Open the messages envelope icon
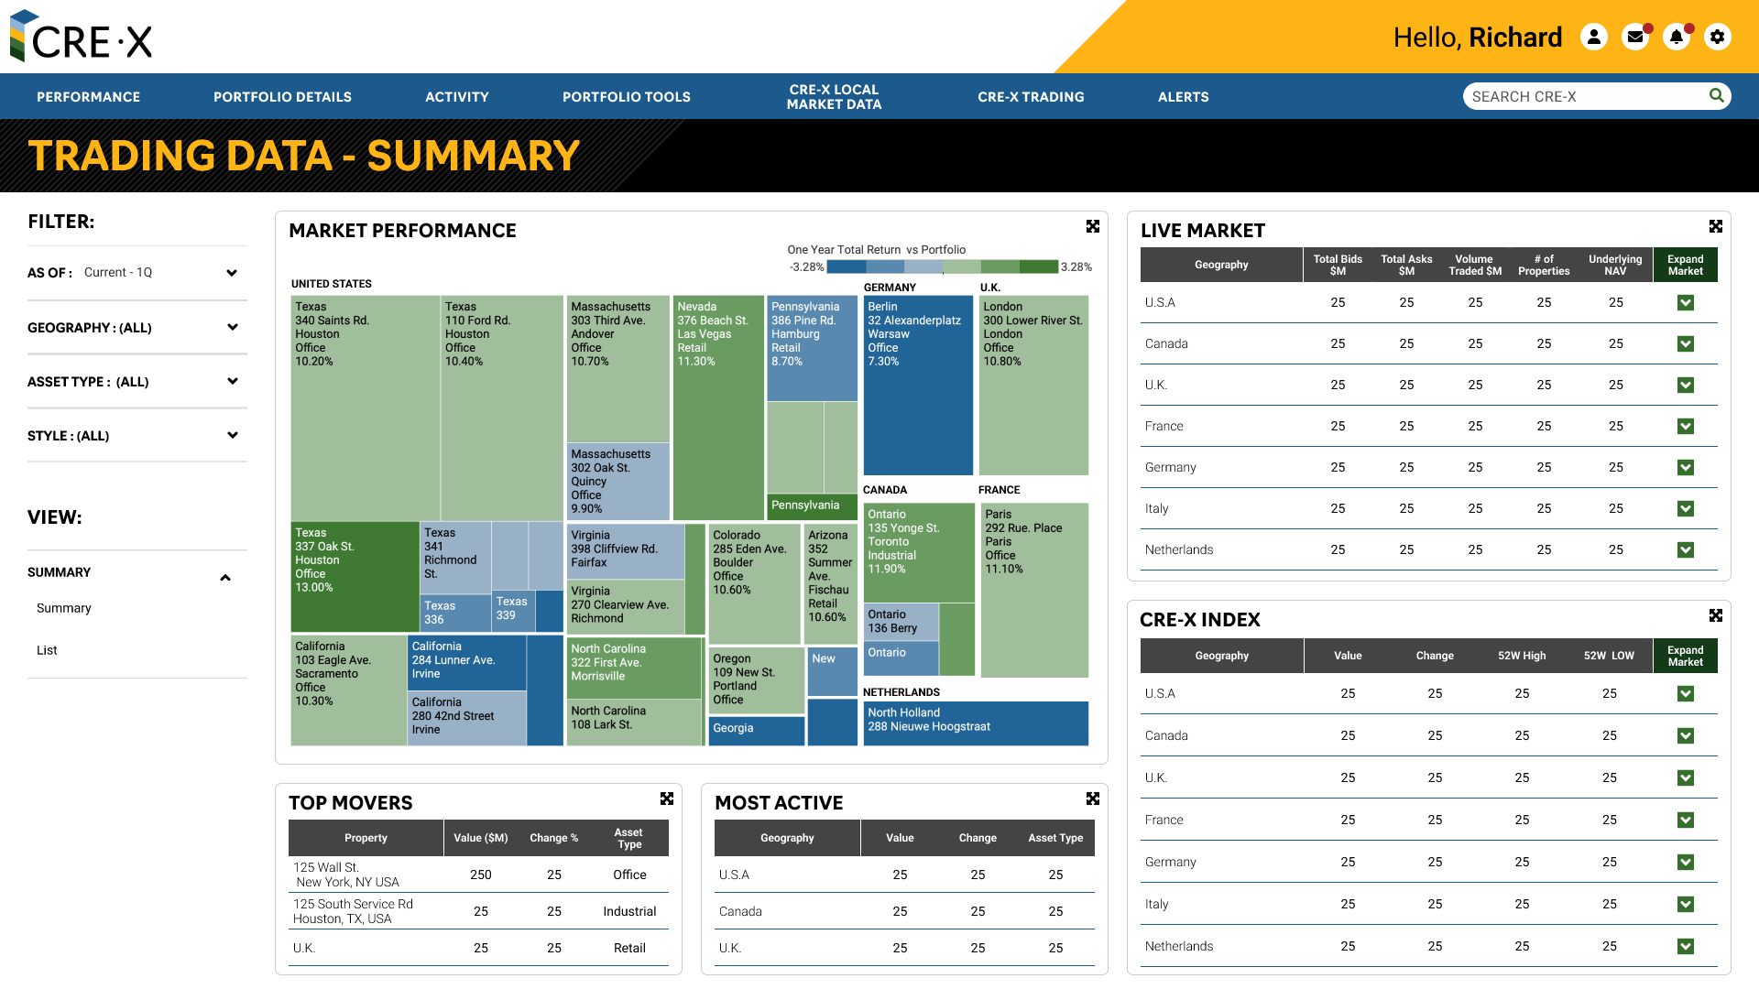Screen dimensions: 1759x989 point(1635,37)
